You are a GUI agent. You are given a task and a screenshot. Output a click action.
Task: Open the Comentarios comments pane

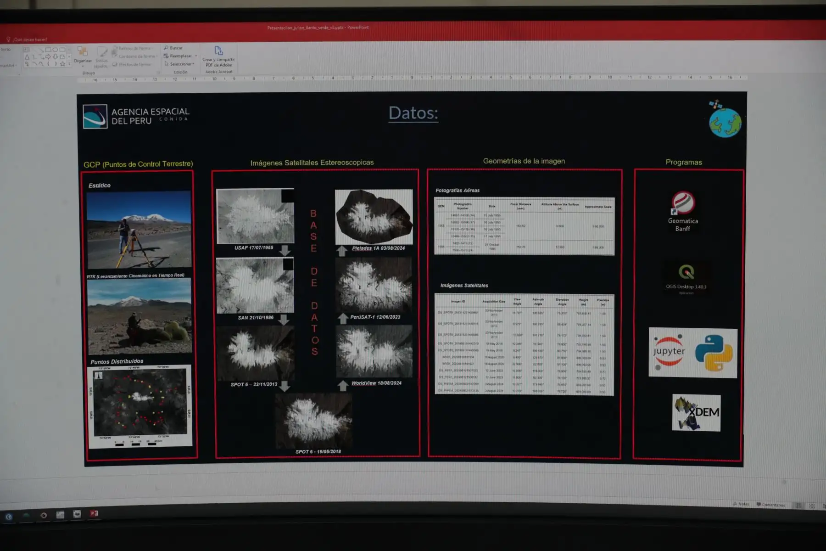click(x=771, y=505)
